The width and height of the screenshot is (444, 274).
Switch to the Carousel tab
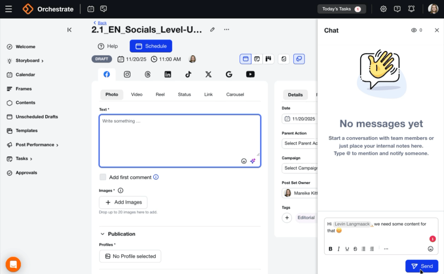235,95
